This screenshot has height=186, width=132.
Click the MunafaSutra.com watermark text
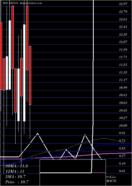click(x=31, y=3)
